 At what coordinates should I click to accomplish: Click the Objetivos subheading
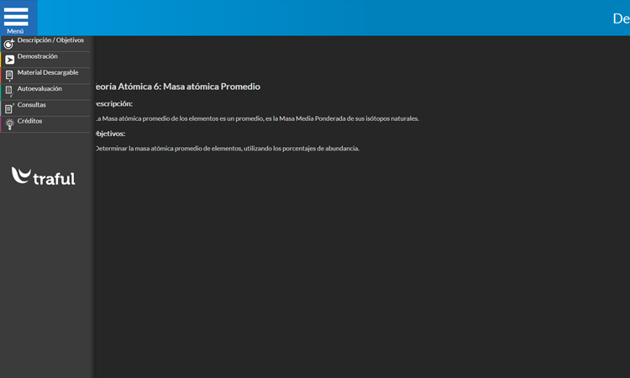[110, 134]
